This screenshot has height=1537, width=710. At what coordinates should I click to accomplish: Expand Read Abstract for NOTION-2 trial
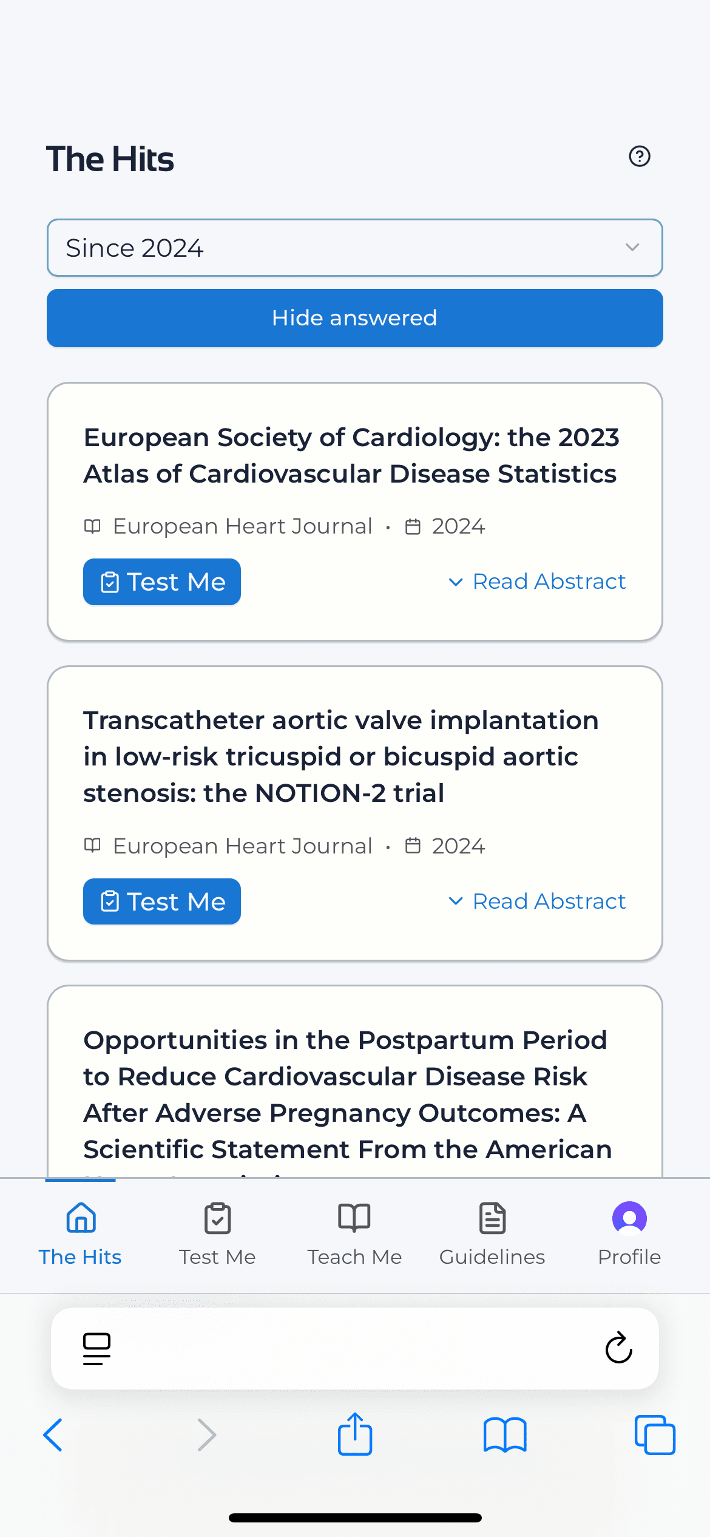[537, 901]
